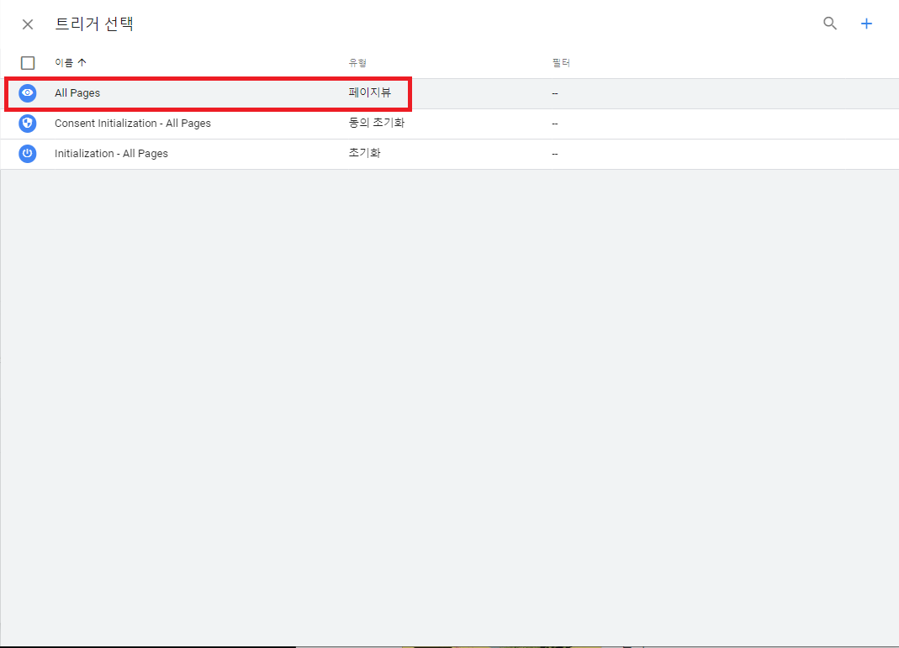Select the All Pages eye icon

point(28,92)
